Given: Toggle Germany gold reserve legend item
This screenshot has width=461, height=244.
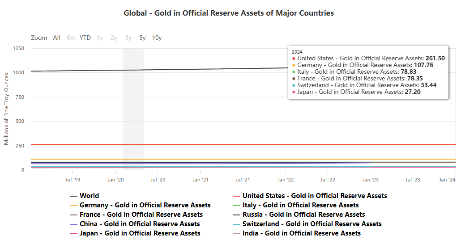Looking at the screenshot, I should point(145,205).
